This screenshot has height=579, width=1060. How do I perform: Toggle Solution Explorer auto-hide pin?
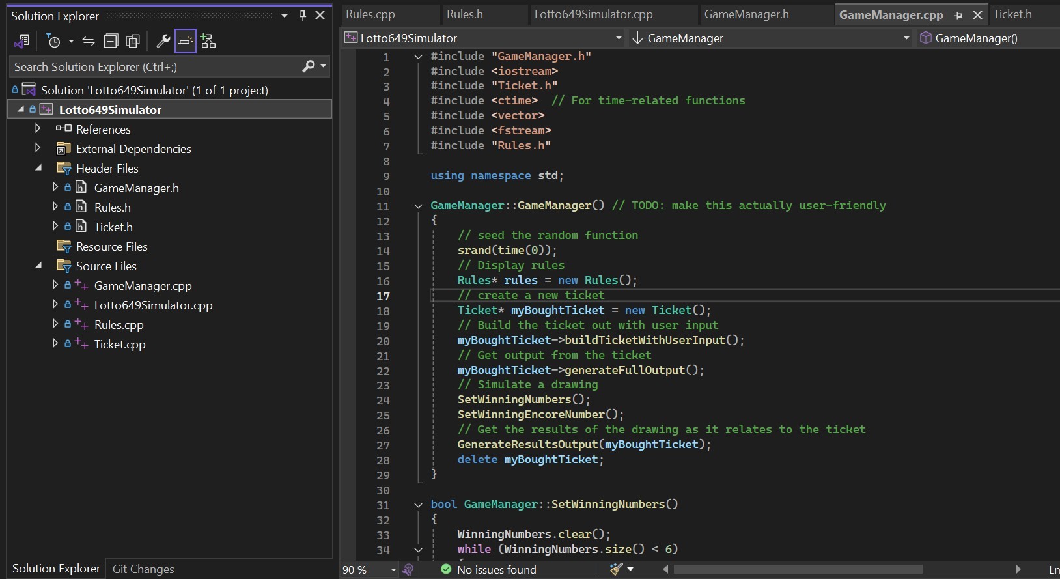click(303, 16)
